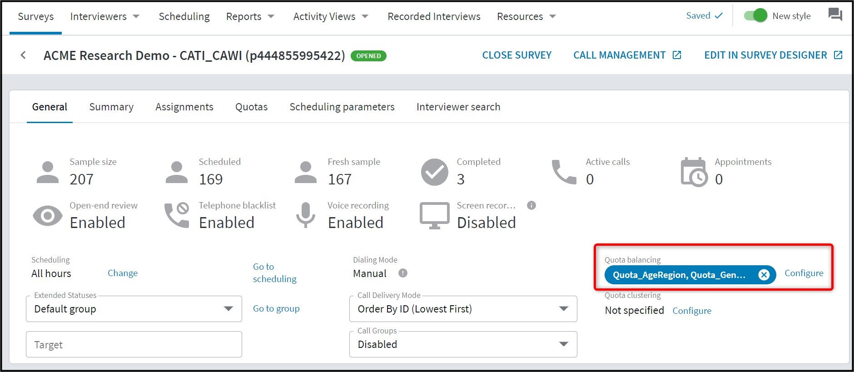Switch to the Scheduling parameters tab
854x372 pixels.
[342, 107]
